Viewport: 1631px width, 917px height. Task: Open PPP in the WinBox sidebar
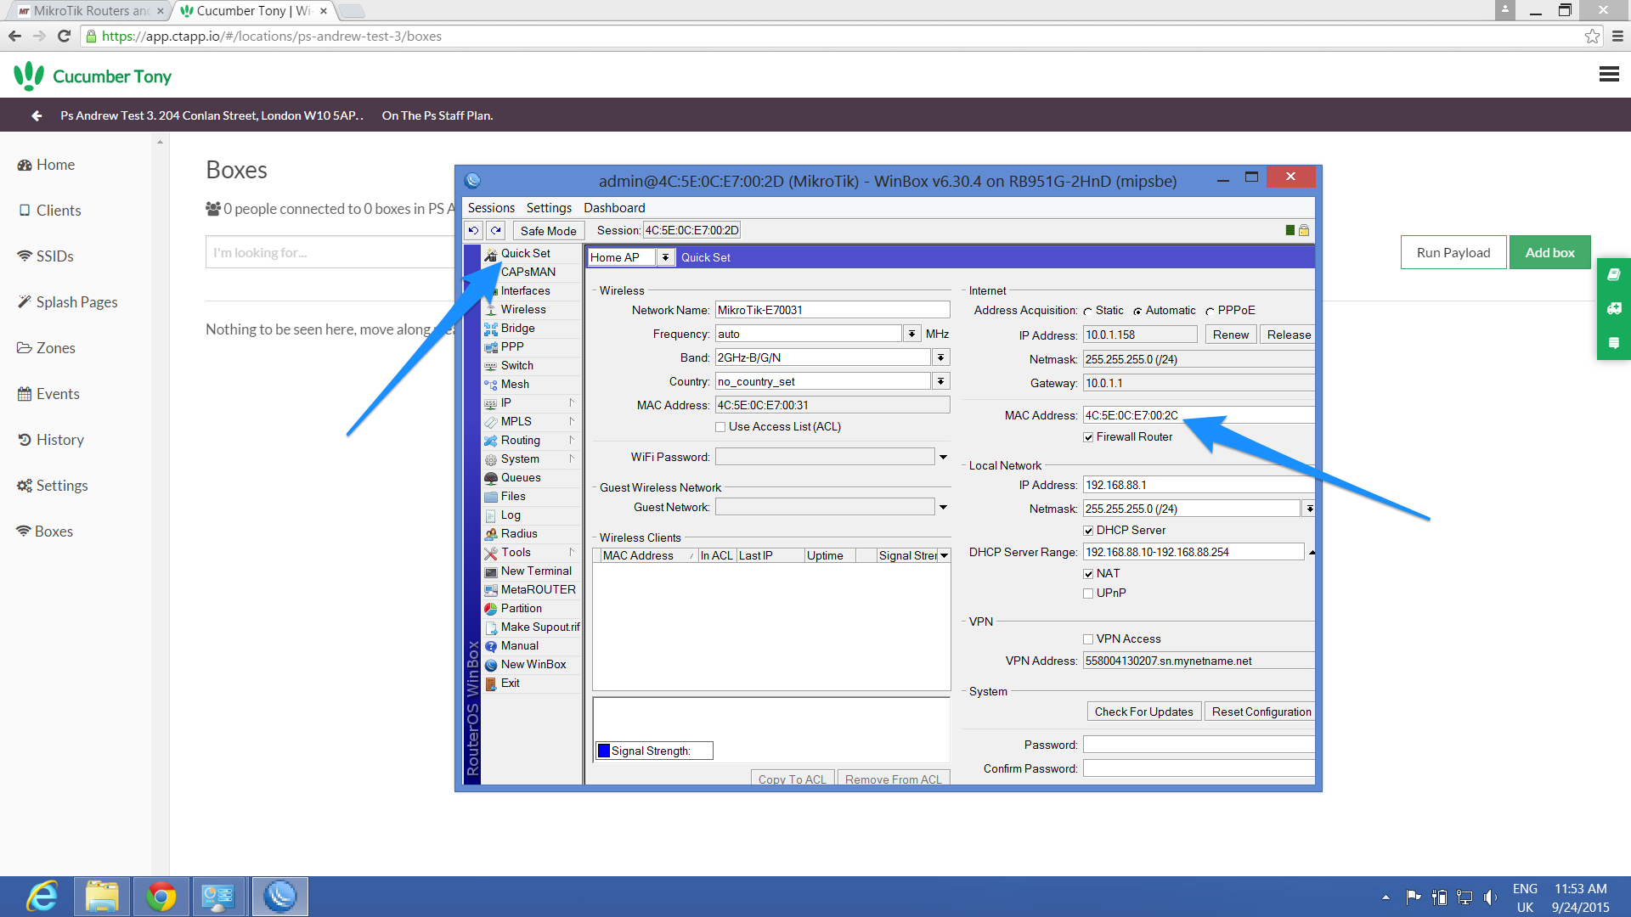click(x=512, y=346)
